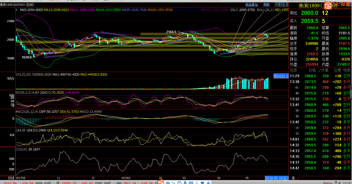Click the 卖出 sell price 2060.0
This screenshot has height=184, width=352.
309,13
